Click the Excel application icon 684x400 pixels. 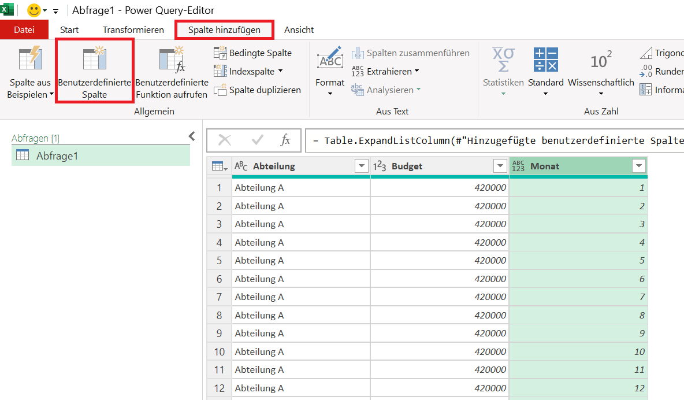point(6,9)
